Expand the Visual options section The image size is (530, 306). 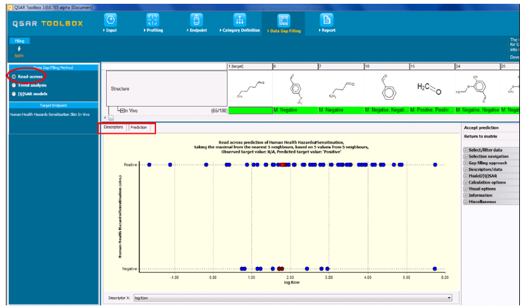pos(466,189)
